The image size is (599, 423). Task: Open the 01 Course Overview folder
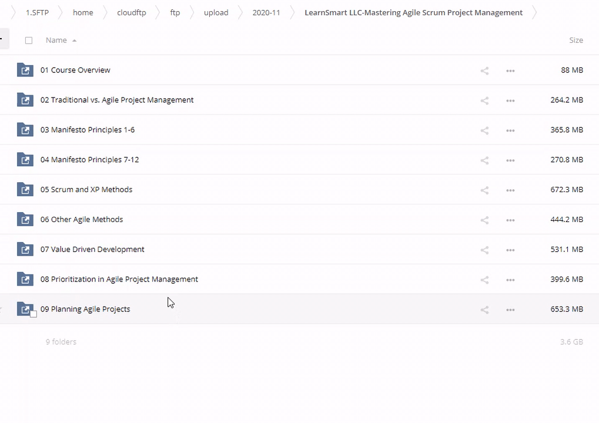pyautogui.click(x=75, y=70)
